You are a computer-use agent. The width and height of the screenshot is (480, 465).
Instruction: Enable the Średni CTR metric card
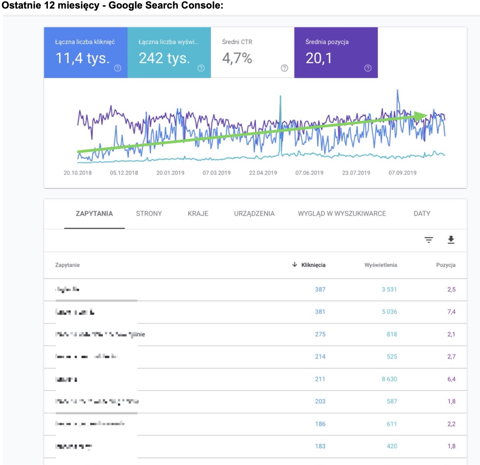click(252, 52)
